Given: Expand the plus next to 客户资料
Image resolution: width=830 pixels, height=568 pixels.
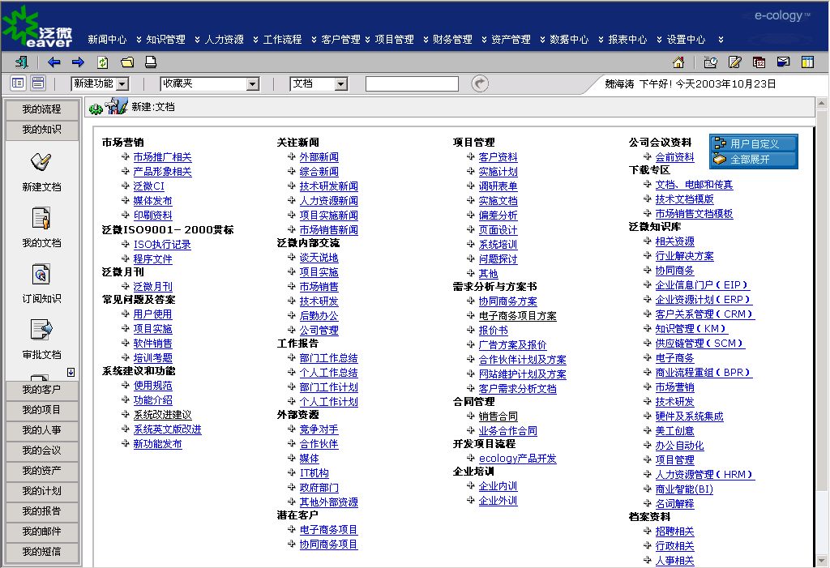Looking at the screenshot, I should [471, 156].
